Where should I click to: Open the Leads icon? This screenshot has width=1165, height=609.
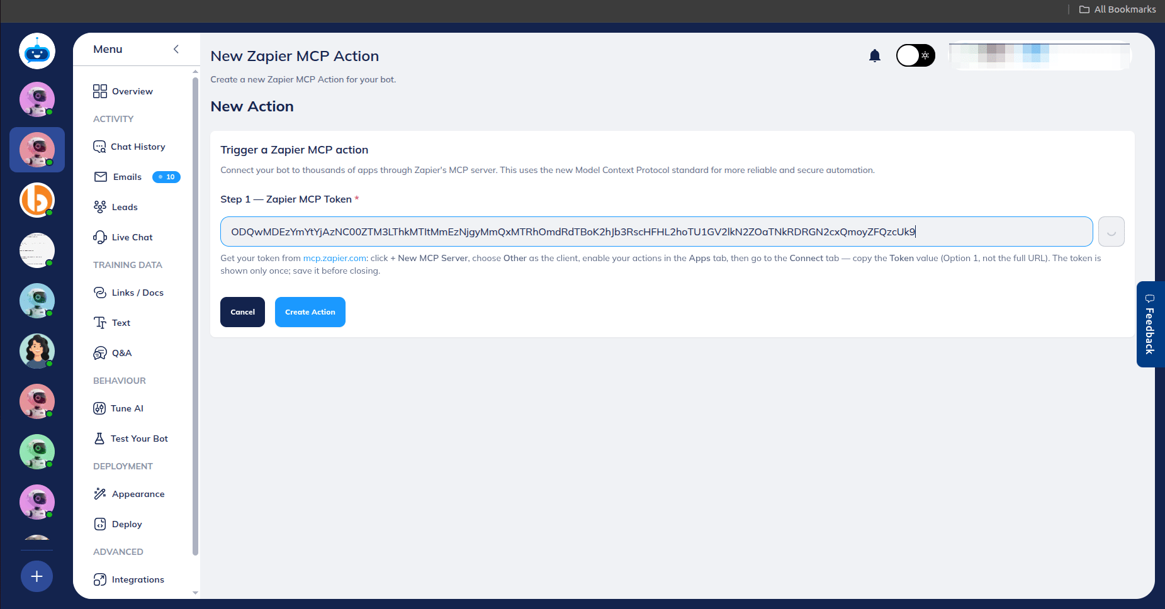click(x=100, y=207)
